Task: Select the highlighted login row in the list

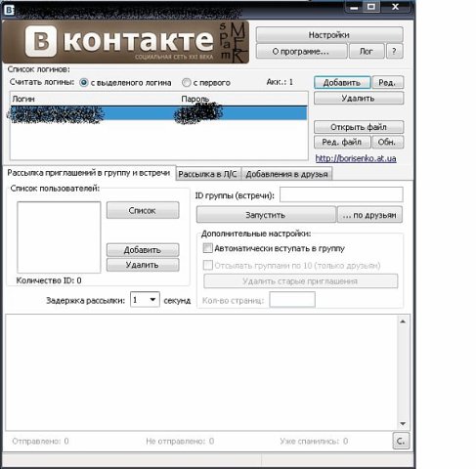Action: click(158, 113)
